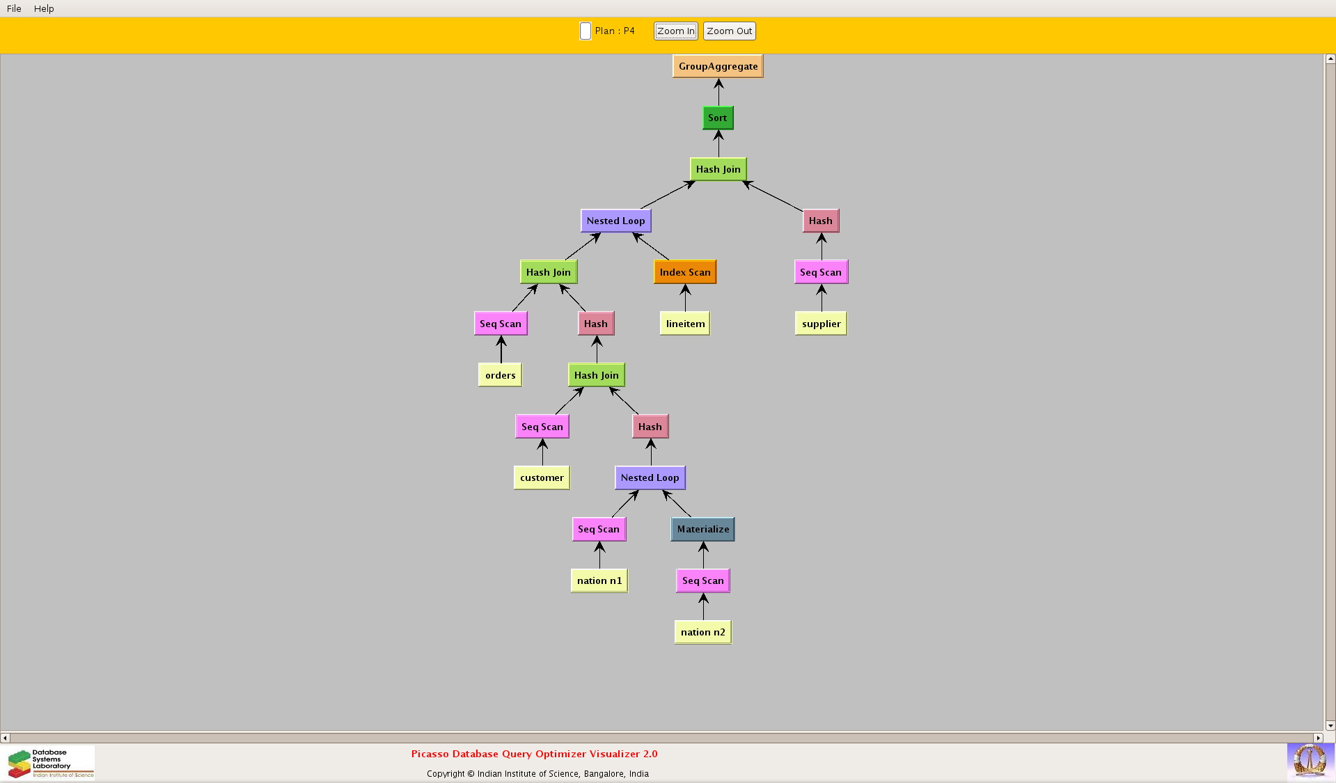Click the horizontal scrollbar right arrow
The width and height of the screenshot is (1336, 783).
(x=1318, y=738)
